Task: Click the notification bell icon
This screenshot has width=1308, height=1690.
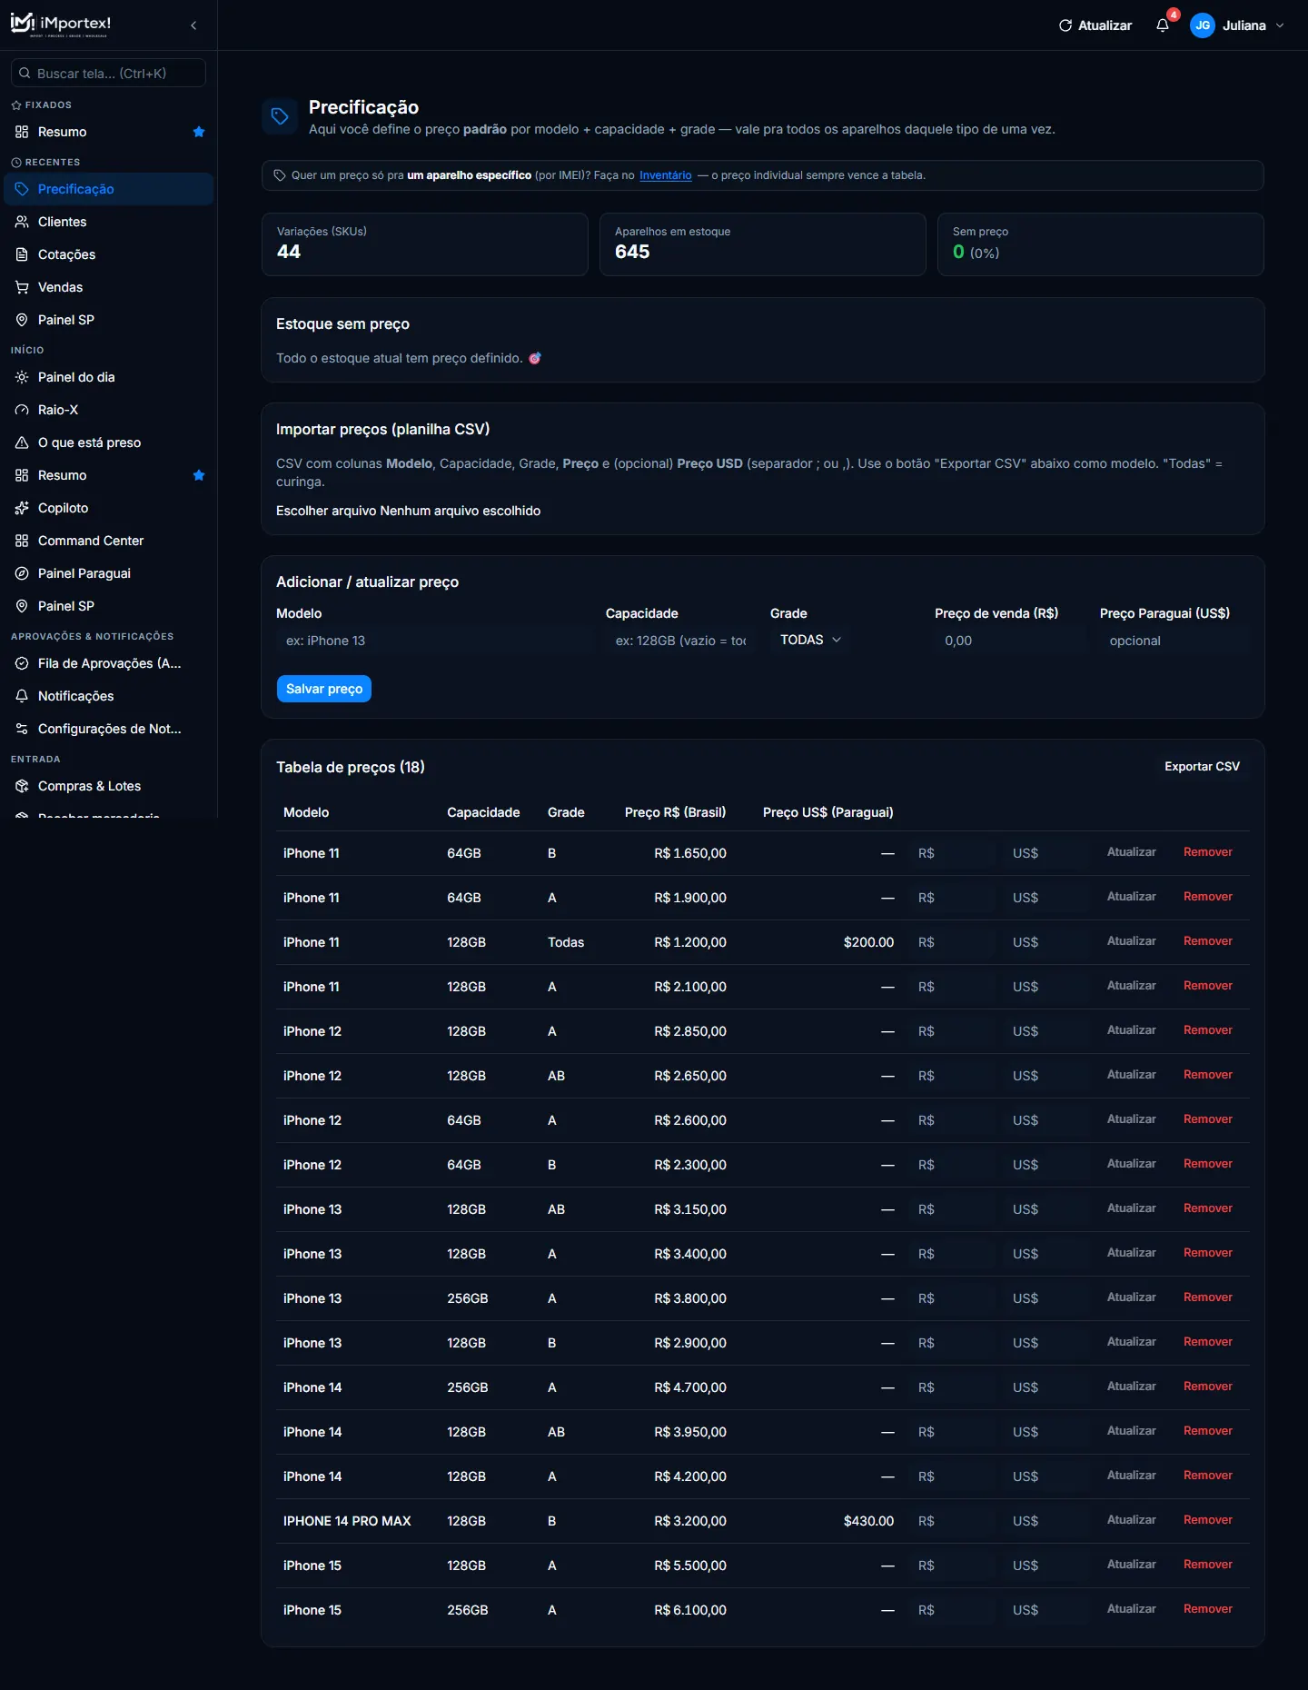Action: point(1162,25)
